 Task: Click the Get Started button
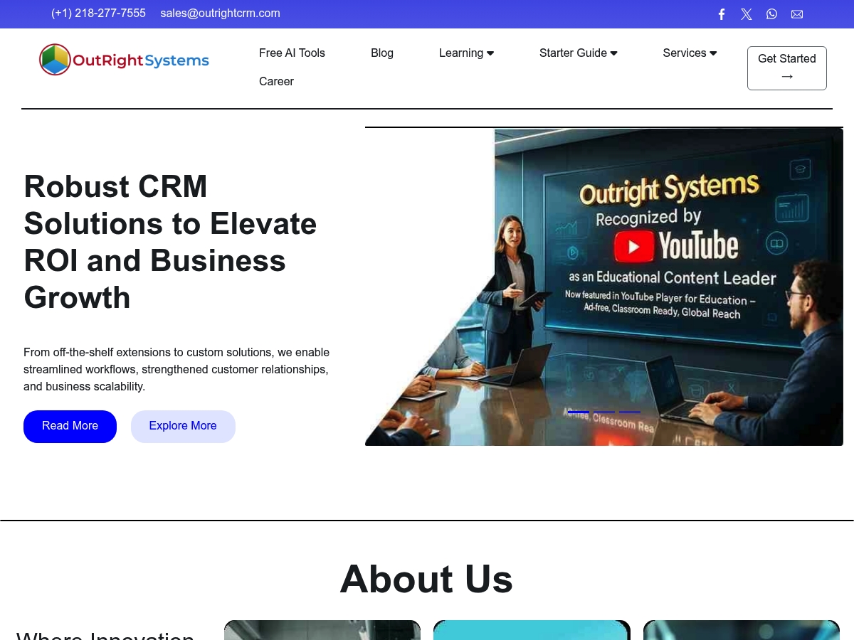[787, 68]
